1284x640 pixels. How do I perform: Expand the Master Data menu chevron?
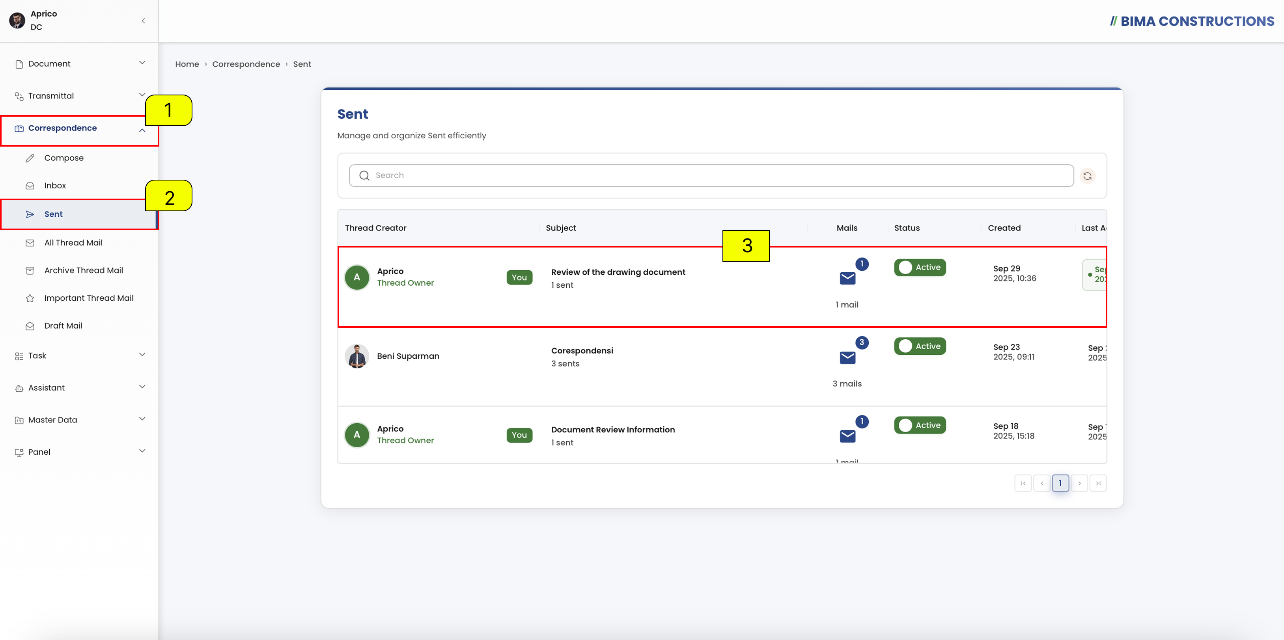click(142, 419)
